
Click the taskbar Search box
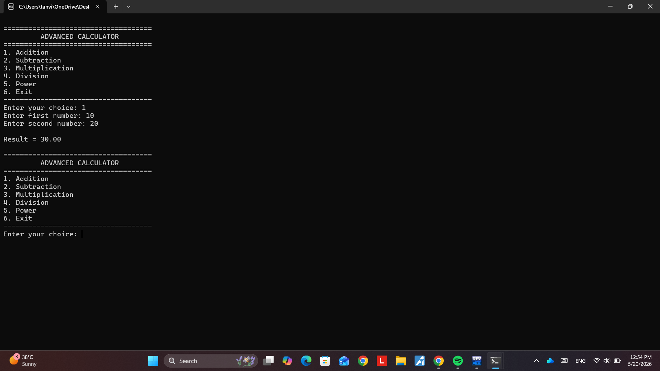(211, 361)
